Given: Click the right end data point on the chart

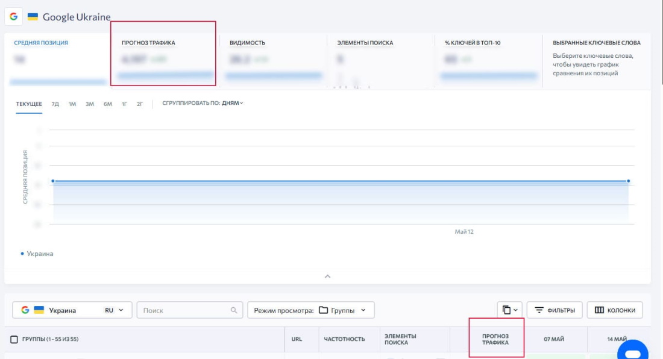Looking at the screenshot, I should (x=628, y=181).
